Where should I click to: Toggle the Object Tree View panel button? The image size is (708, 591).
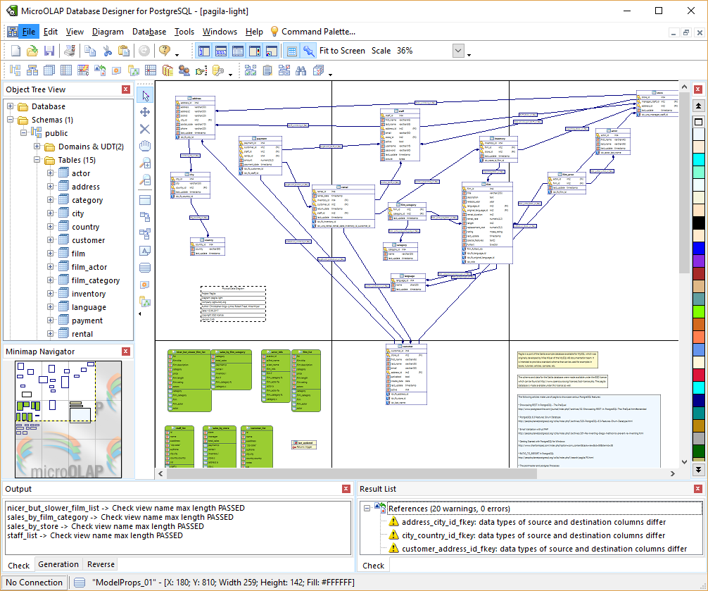tap(204, 51)
